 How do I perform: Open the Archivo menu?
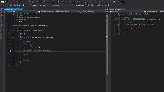pos(7,2)
